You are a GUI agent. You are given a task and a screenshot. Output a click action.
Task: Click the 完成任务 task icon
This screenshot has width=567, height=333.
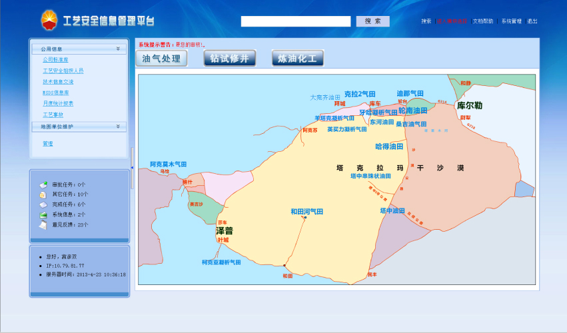pos(43,204)
